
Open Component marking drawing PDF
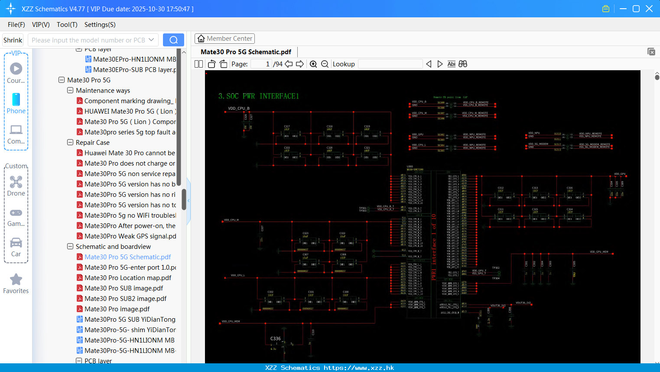[126, 101]
